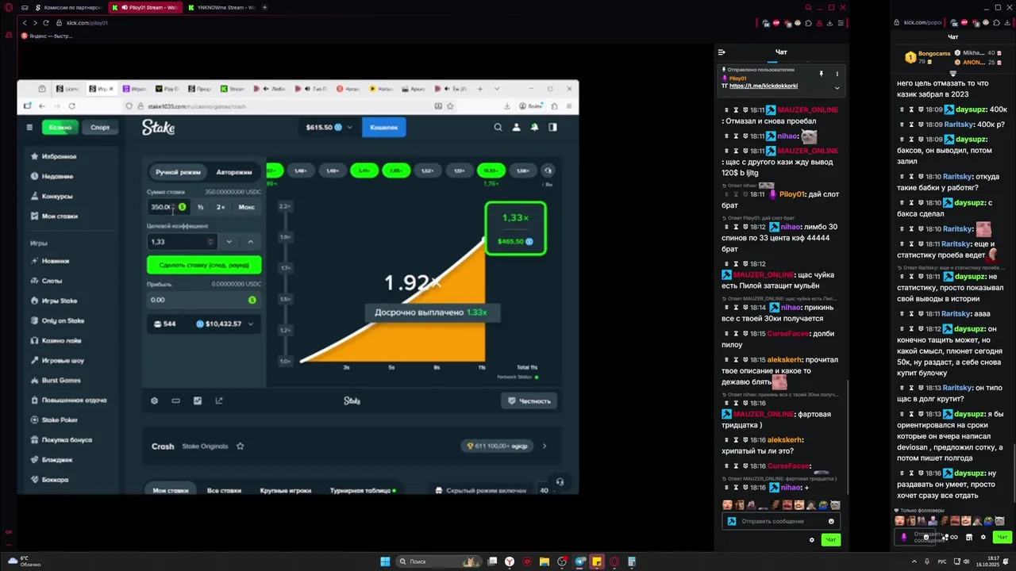Toggle the Stake side panel icon in header

pyautogui.click(x=552, y=127)
